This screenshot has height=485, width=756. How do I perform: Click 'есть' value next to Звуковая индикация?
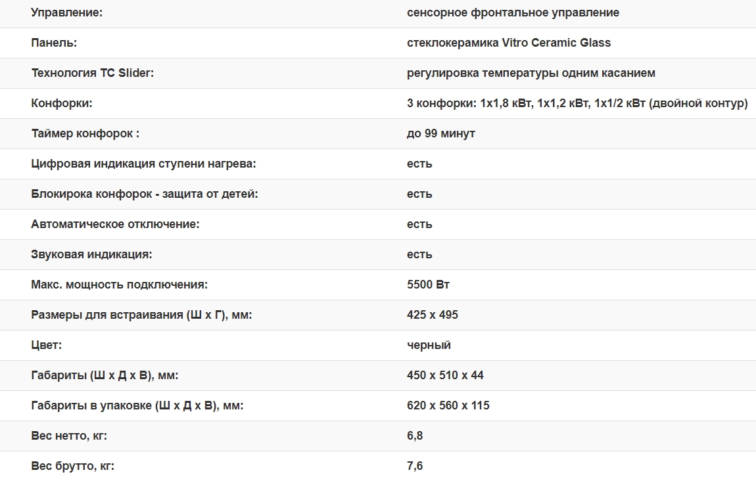pos(419,254)
